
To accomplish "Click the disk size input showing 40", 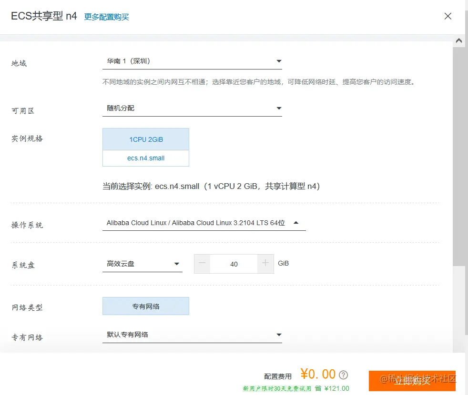I will 234,264.
